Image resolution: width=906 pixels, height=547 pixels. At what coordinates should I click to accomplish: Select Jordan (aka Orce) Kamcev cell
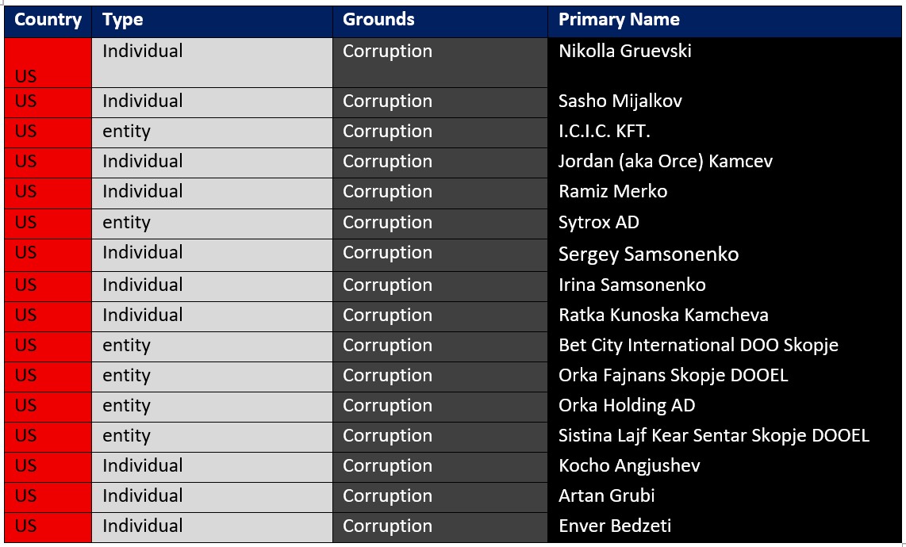pos(666,162)
